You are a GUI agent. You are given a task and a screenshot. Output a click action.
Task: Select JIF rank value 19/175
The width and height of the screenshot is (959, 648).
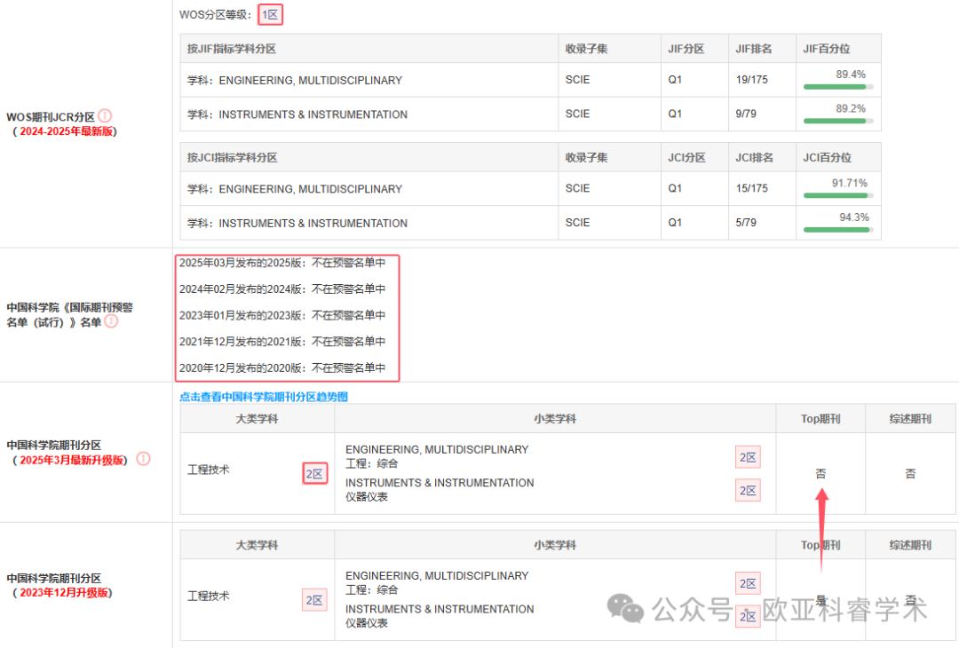[x=752, y=80]
